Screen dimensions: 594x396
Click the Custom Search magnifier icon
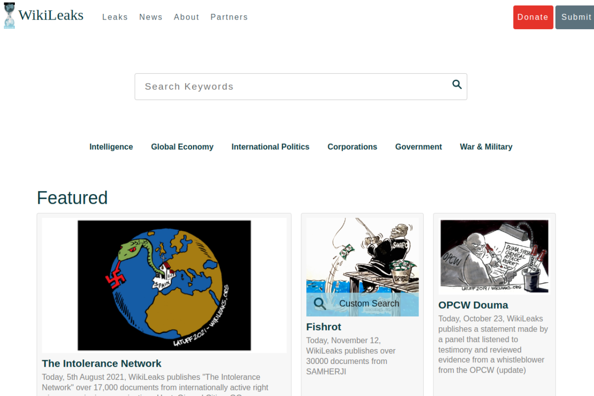click(320, 304)
